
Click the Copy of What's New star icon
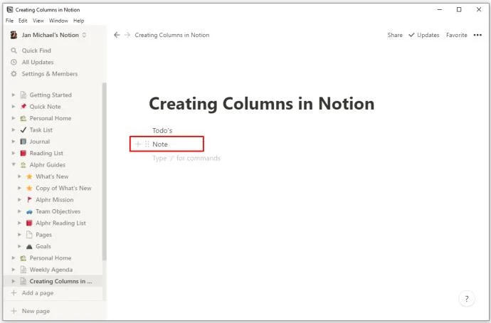click(29, 188)
